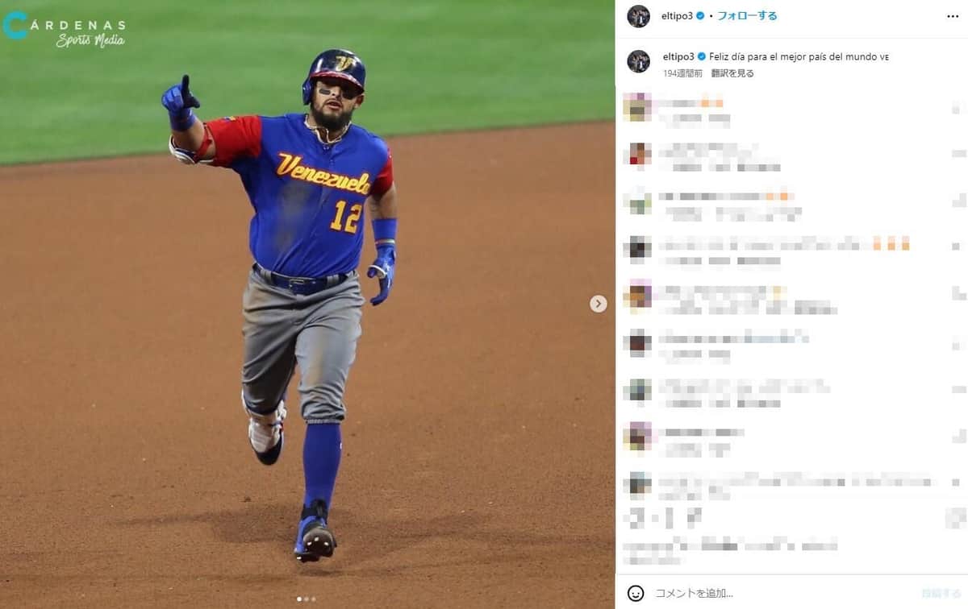Select the first carousel indicator dot
Viewport: 968px width, 609px height.
pyautogui.click(x=299, y=599)
